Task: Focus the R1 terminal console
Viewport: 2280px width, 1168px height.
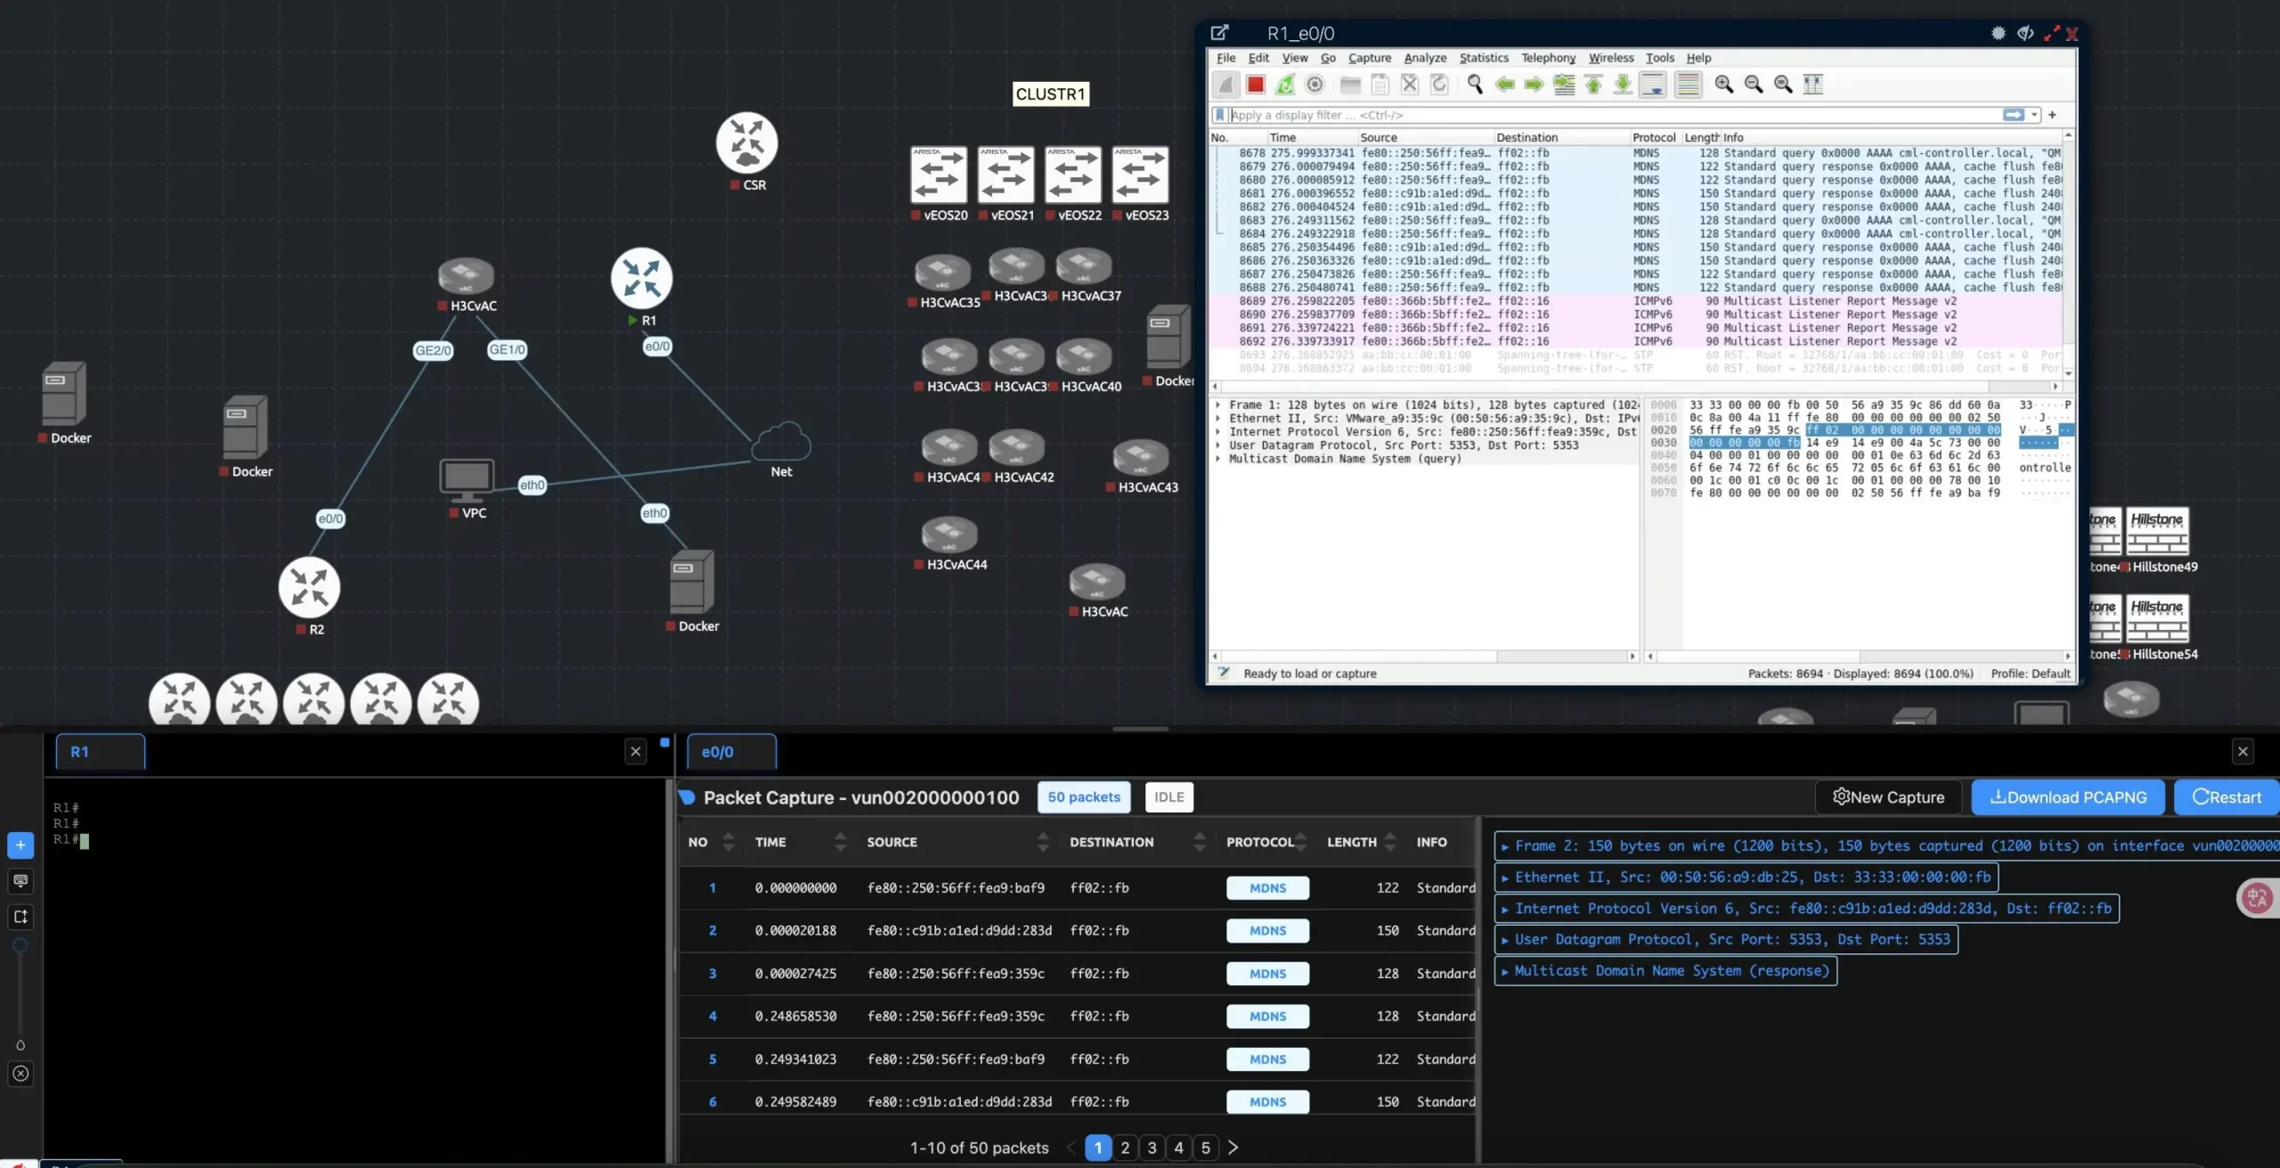Action: [356, 969]
